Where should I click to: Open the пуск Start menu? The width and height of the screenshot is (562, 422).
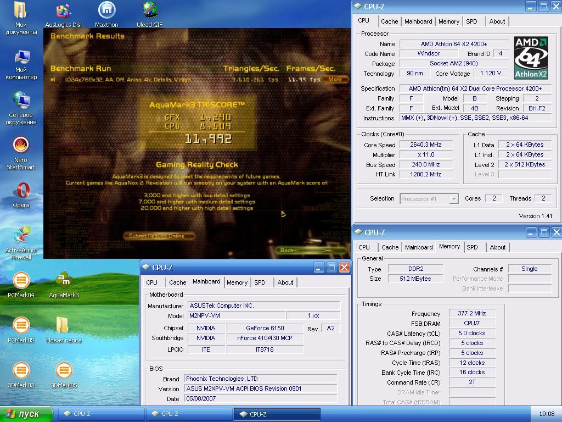[x=26, y=414]
